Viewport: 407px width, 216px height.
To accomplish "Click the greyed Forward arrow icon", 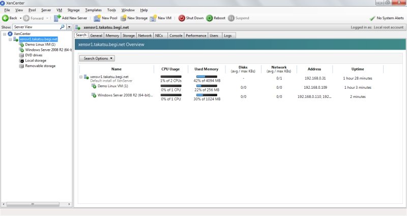I will coord(26,18).
